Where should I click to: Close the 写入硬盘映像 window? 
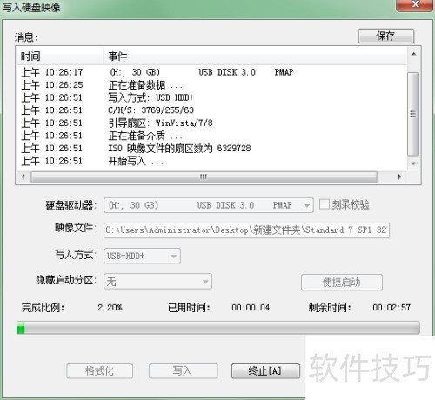(x=415, y=4)
